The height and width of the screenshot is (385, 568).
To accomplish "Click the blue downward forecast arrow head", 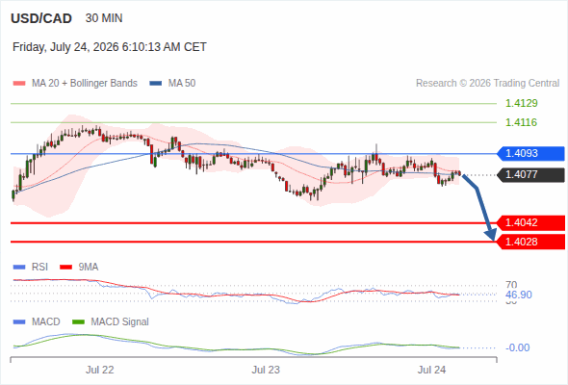I will pyautogui.click(x=491, y=235).
